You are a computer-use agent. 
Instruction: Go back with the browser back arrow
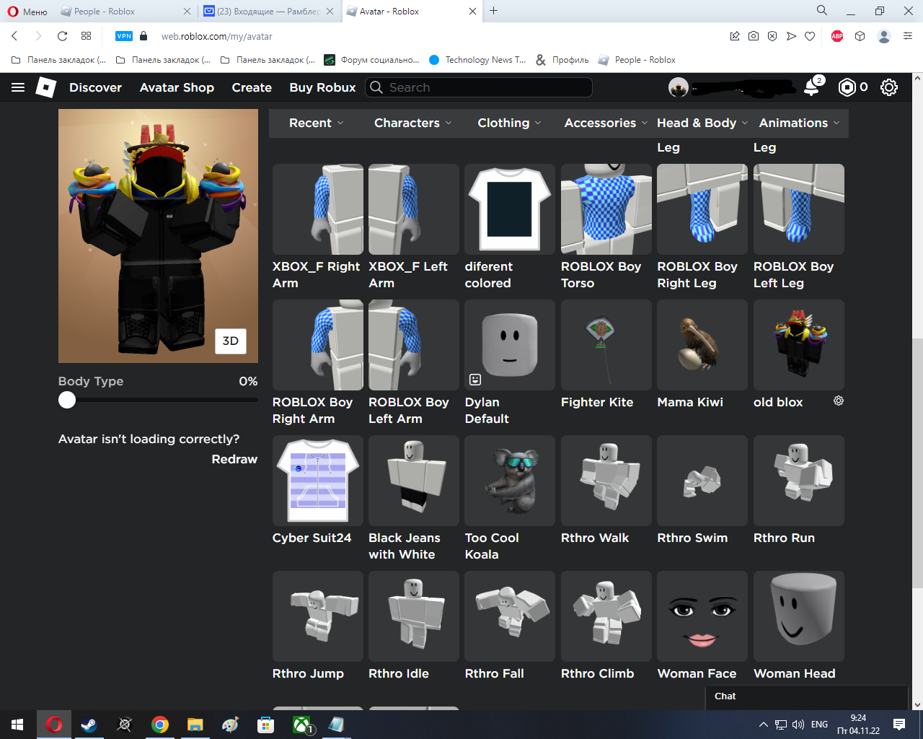[14, 36]
